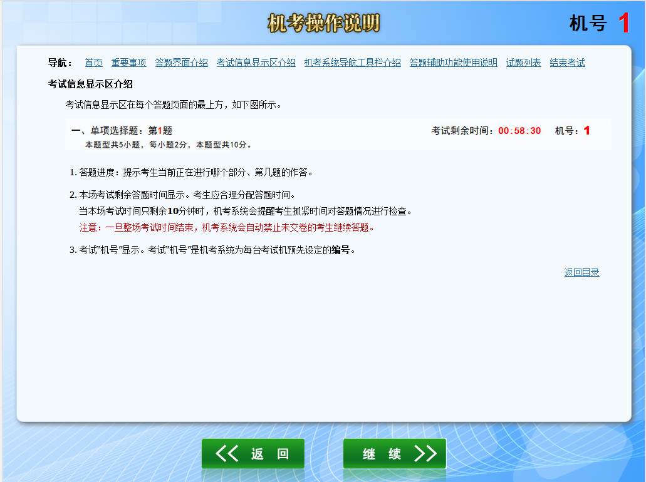The width and height of the screenshot is (646, 482).
Task: Click the 机考操作说明 title banner
Action: click(x=323, y=22)
